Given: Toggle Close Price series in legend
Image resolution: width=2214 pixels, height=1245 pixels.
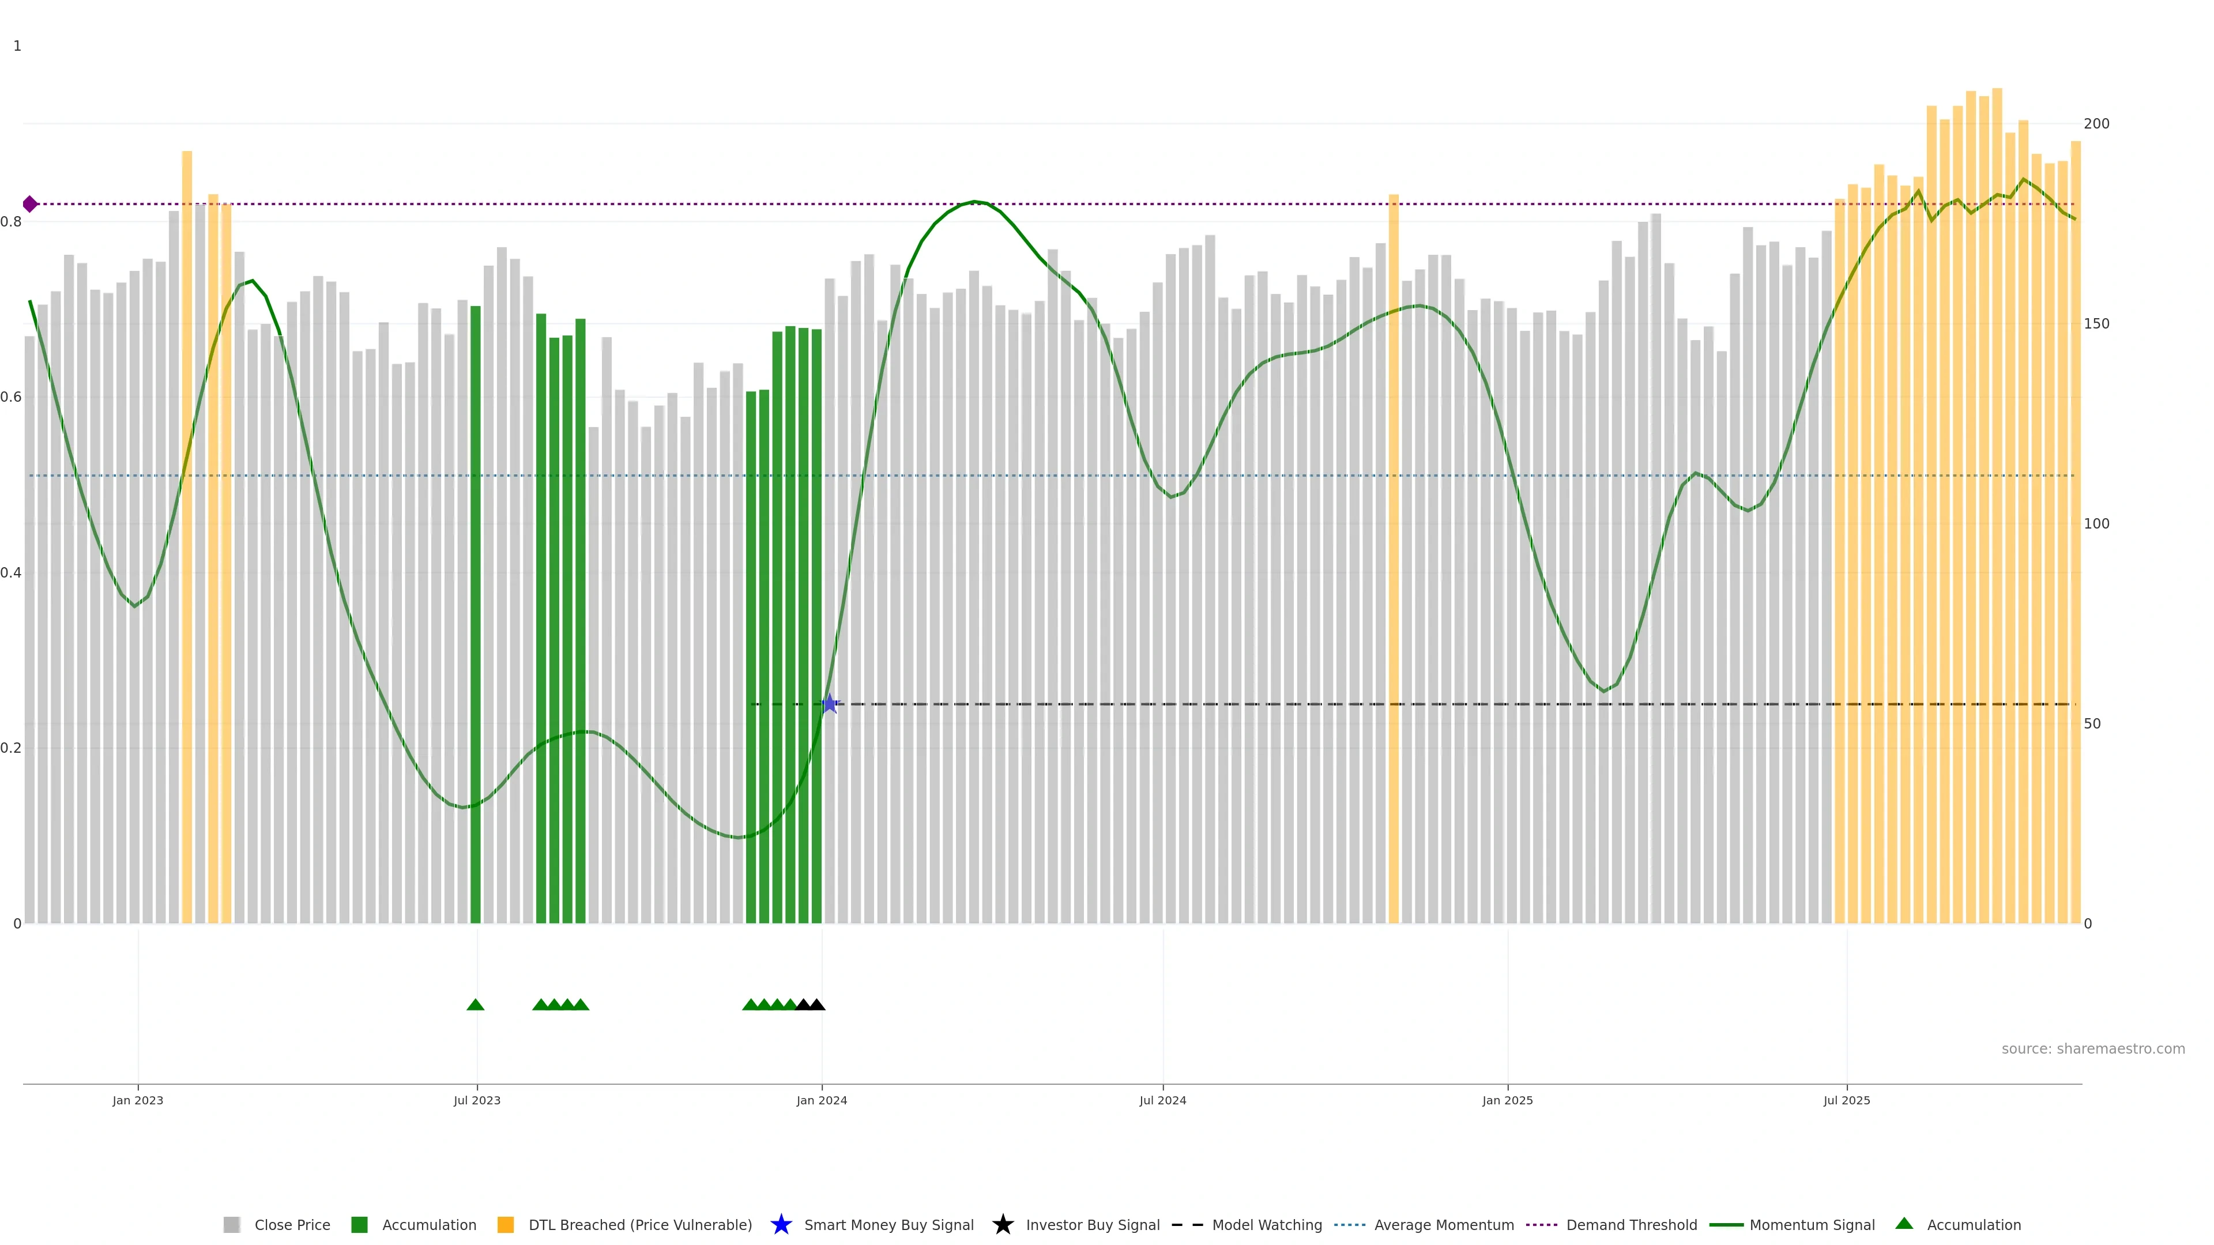Looking at the screenshot, I should pos(291,1224).
